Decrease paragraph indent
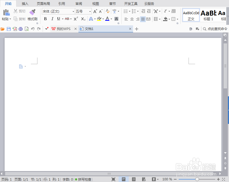The image size is (229, 182). click(143, 11)
